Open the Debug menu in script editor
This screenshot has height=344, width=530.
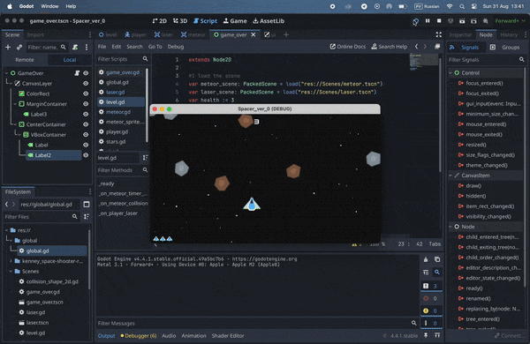point(176,47)
